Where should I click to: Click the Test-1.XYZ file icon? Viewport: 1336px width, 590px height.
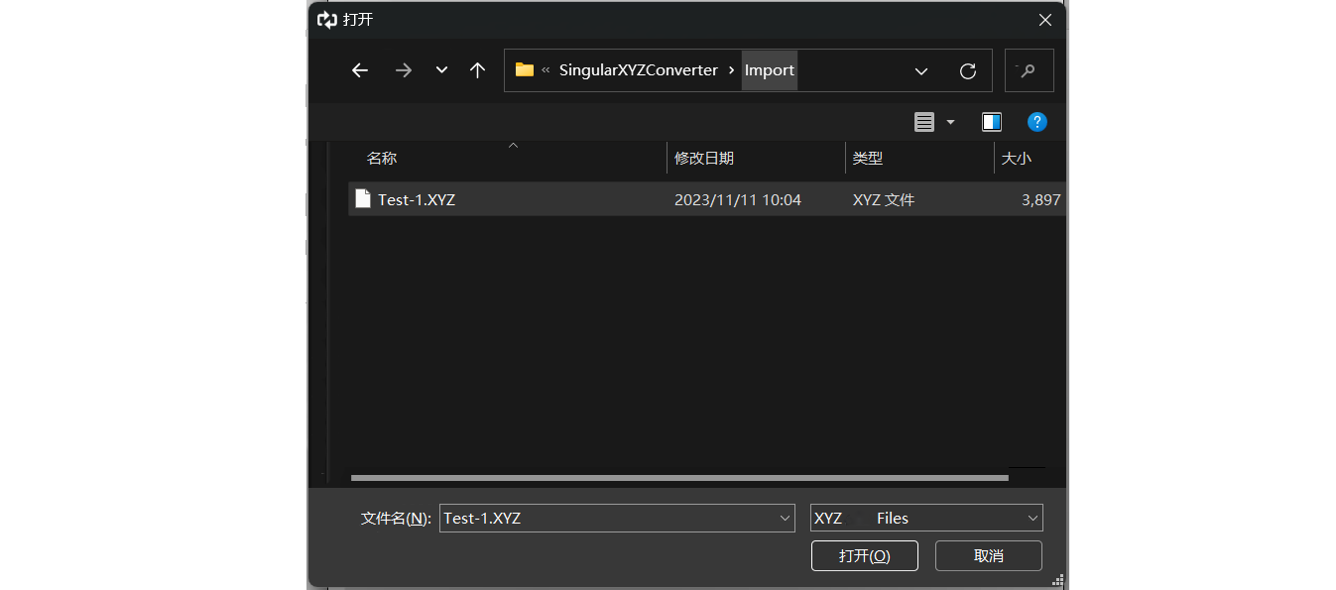[363, 198]
